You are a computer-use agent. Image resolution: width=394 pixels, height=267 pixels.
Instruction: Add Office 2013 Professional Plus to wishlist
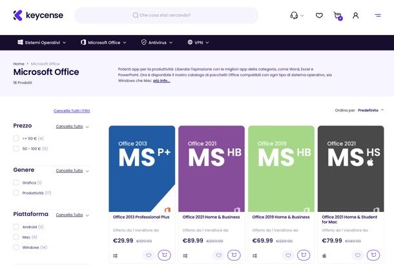tap(149, 255)
